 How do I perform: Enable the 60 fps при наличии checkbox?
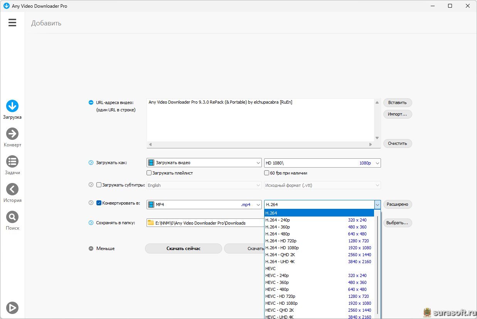(x=267, y=173)
